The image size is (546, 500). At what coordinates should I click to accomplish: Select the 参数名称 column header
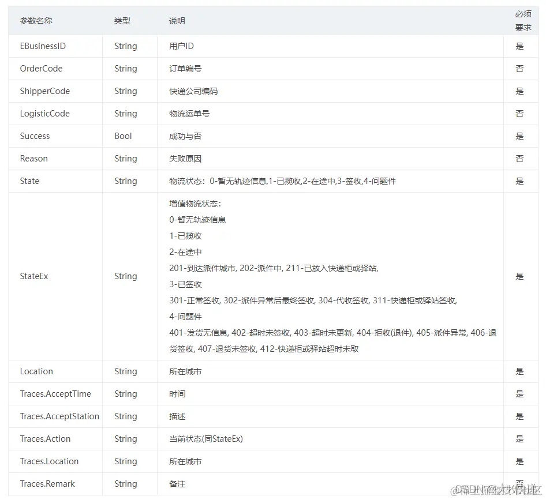[36, 21]
